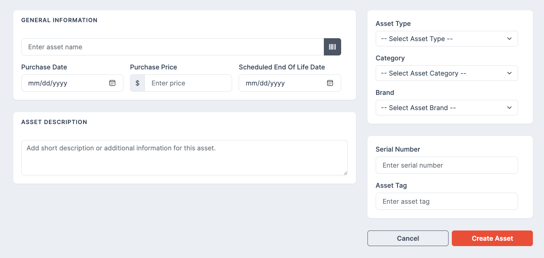Focus the asset name input field

173,47
